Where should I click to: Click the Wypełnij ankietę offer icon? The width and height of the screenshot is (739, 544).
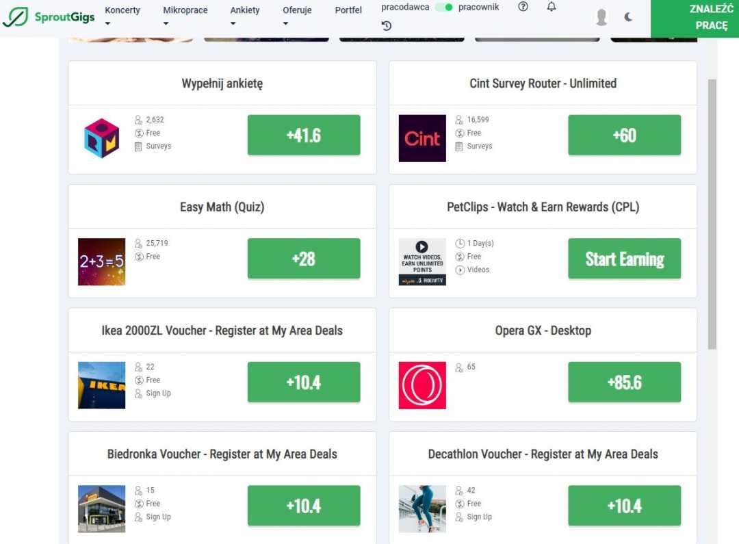tap(102, 139)
